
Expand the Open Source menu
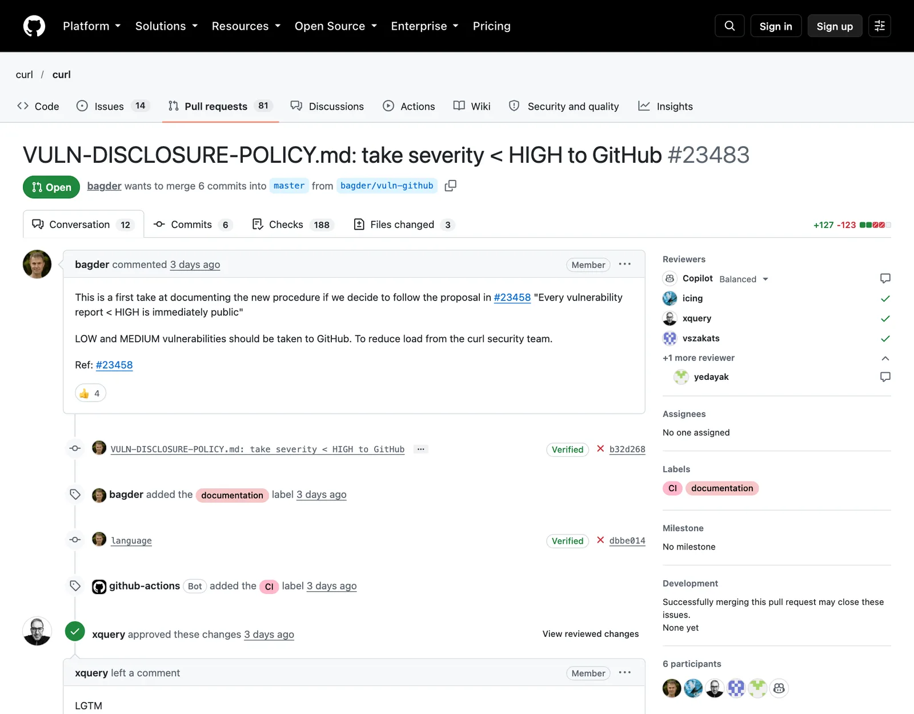coord(336,26)
